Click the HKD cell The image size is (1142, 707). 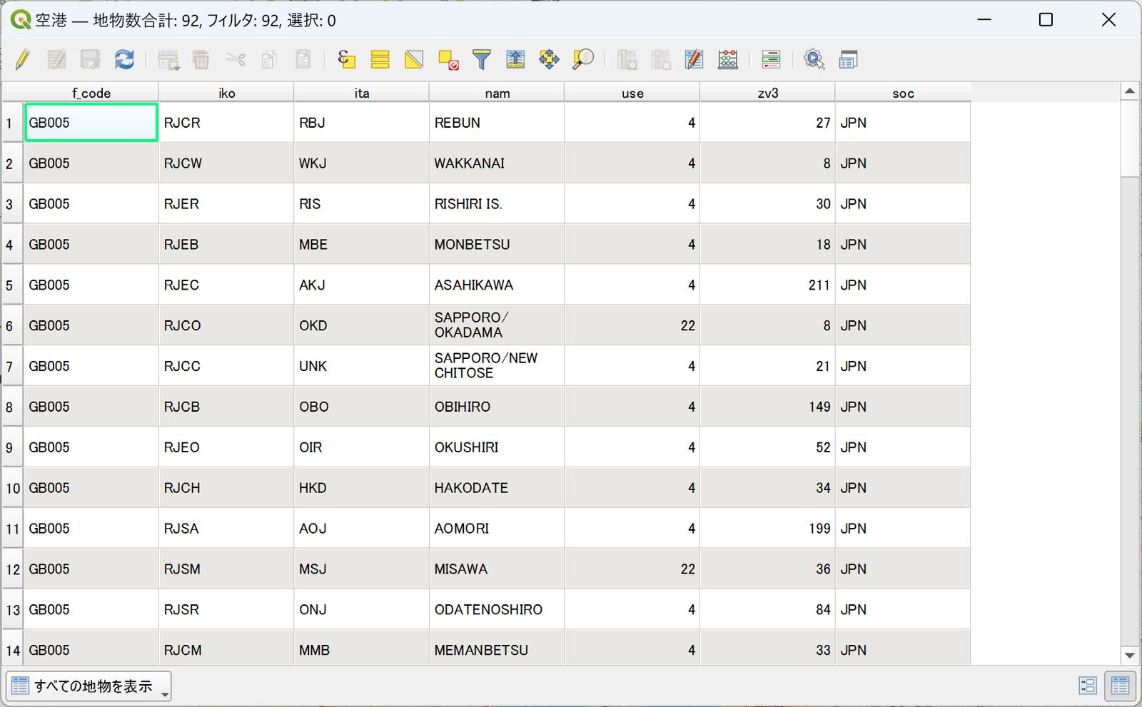[x=361, y=488]
